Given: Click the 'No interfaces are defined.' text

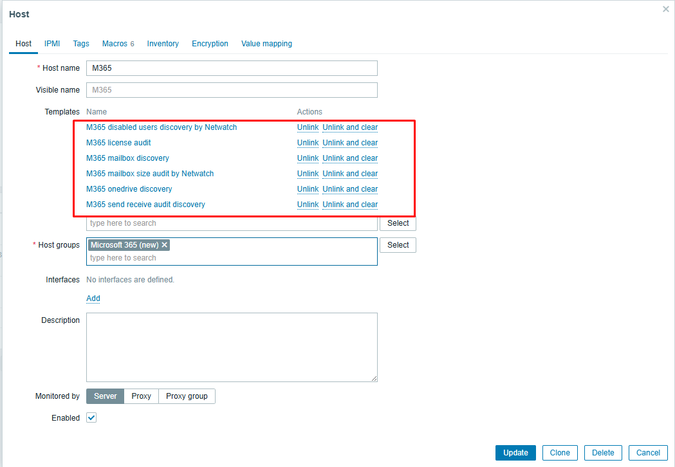Looking at the screenshot, I should click(x=130, y=280).
